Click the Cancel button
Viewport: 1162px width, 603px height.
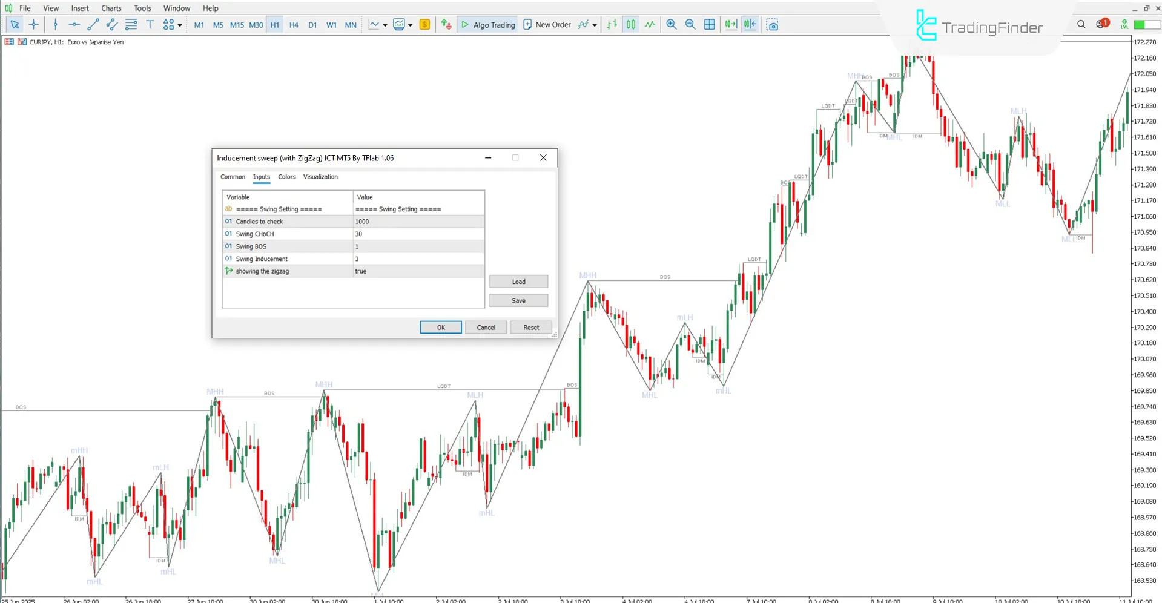click(x=486, y=327)
